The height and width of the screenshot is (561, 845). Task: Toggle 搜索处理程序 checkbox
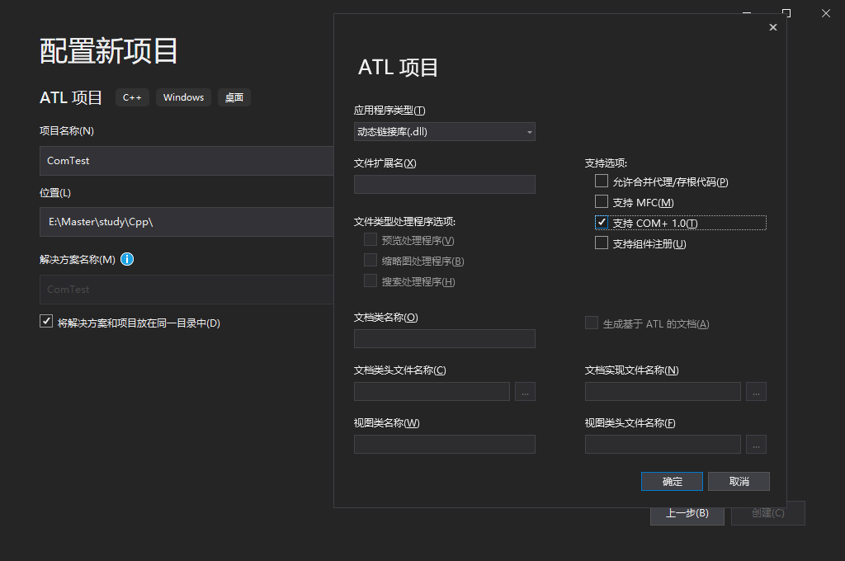coord(371,280)
